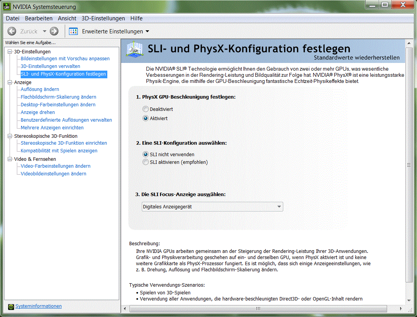The width and height of the screenshot is (417, 317).
Task: Open Stereoskopische 3D-Funktion einrichten
Action: 64,143
